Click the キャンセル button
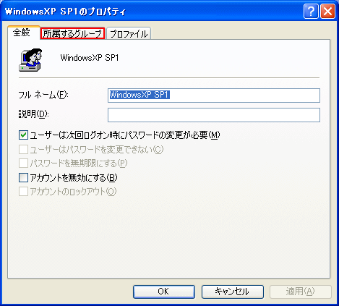 point(233,292)
